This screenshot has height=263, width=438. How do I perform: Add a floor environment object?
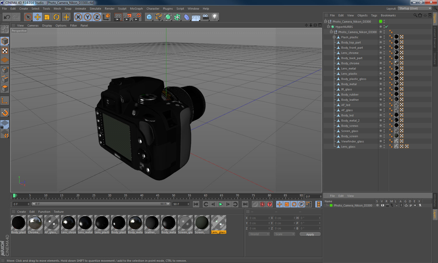tap(196, 17)
